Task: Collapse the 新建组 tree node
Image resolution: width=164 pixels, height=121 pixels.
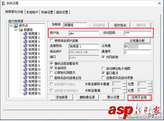Action: (16, 30)
